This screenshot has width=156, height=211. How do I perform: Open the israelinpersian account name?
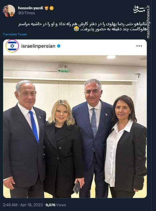click(38, 46)
